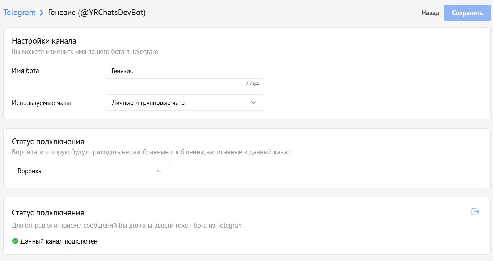
Task: Click the 7 / 64 character counter
Action: (252, 84)
